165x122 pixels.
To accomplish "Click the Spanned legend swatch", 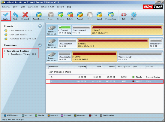I will (x=49, y=115).
